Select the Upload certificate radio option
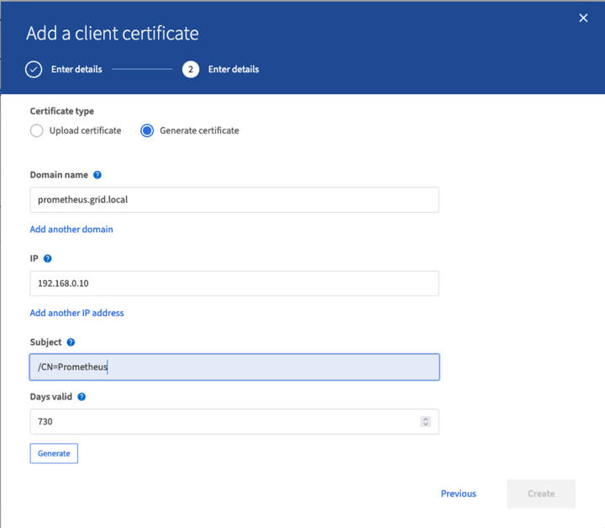 click(x=37, y=130)
